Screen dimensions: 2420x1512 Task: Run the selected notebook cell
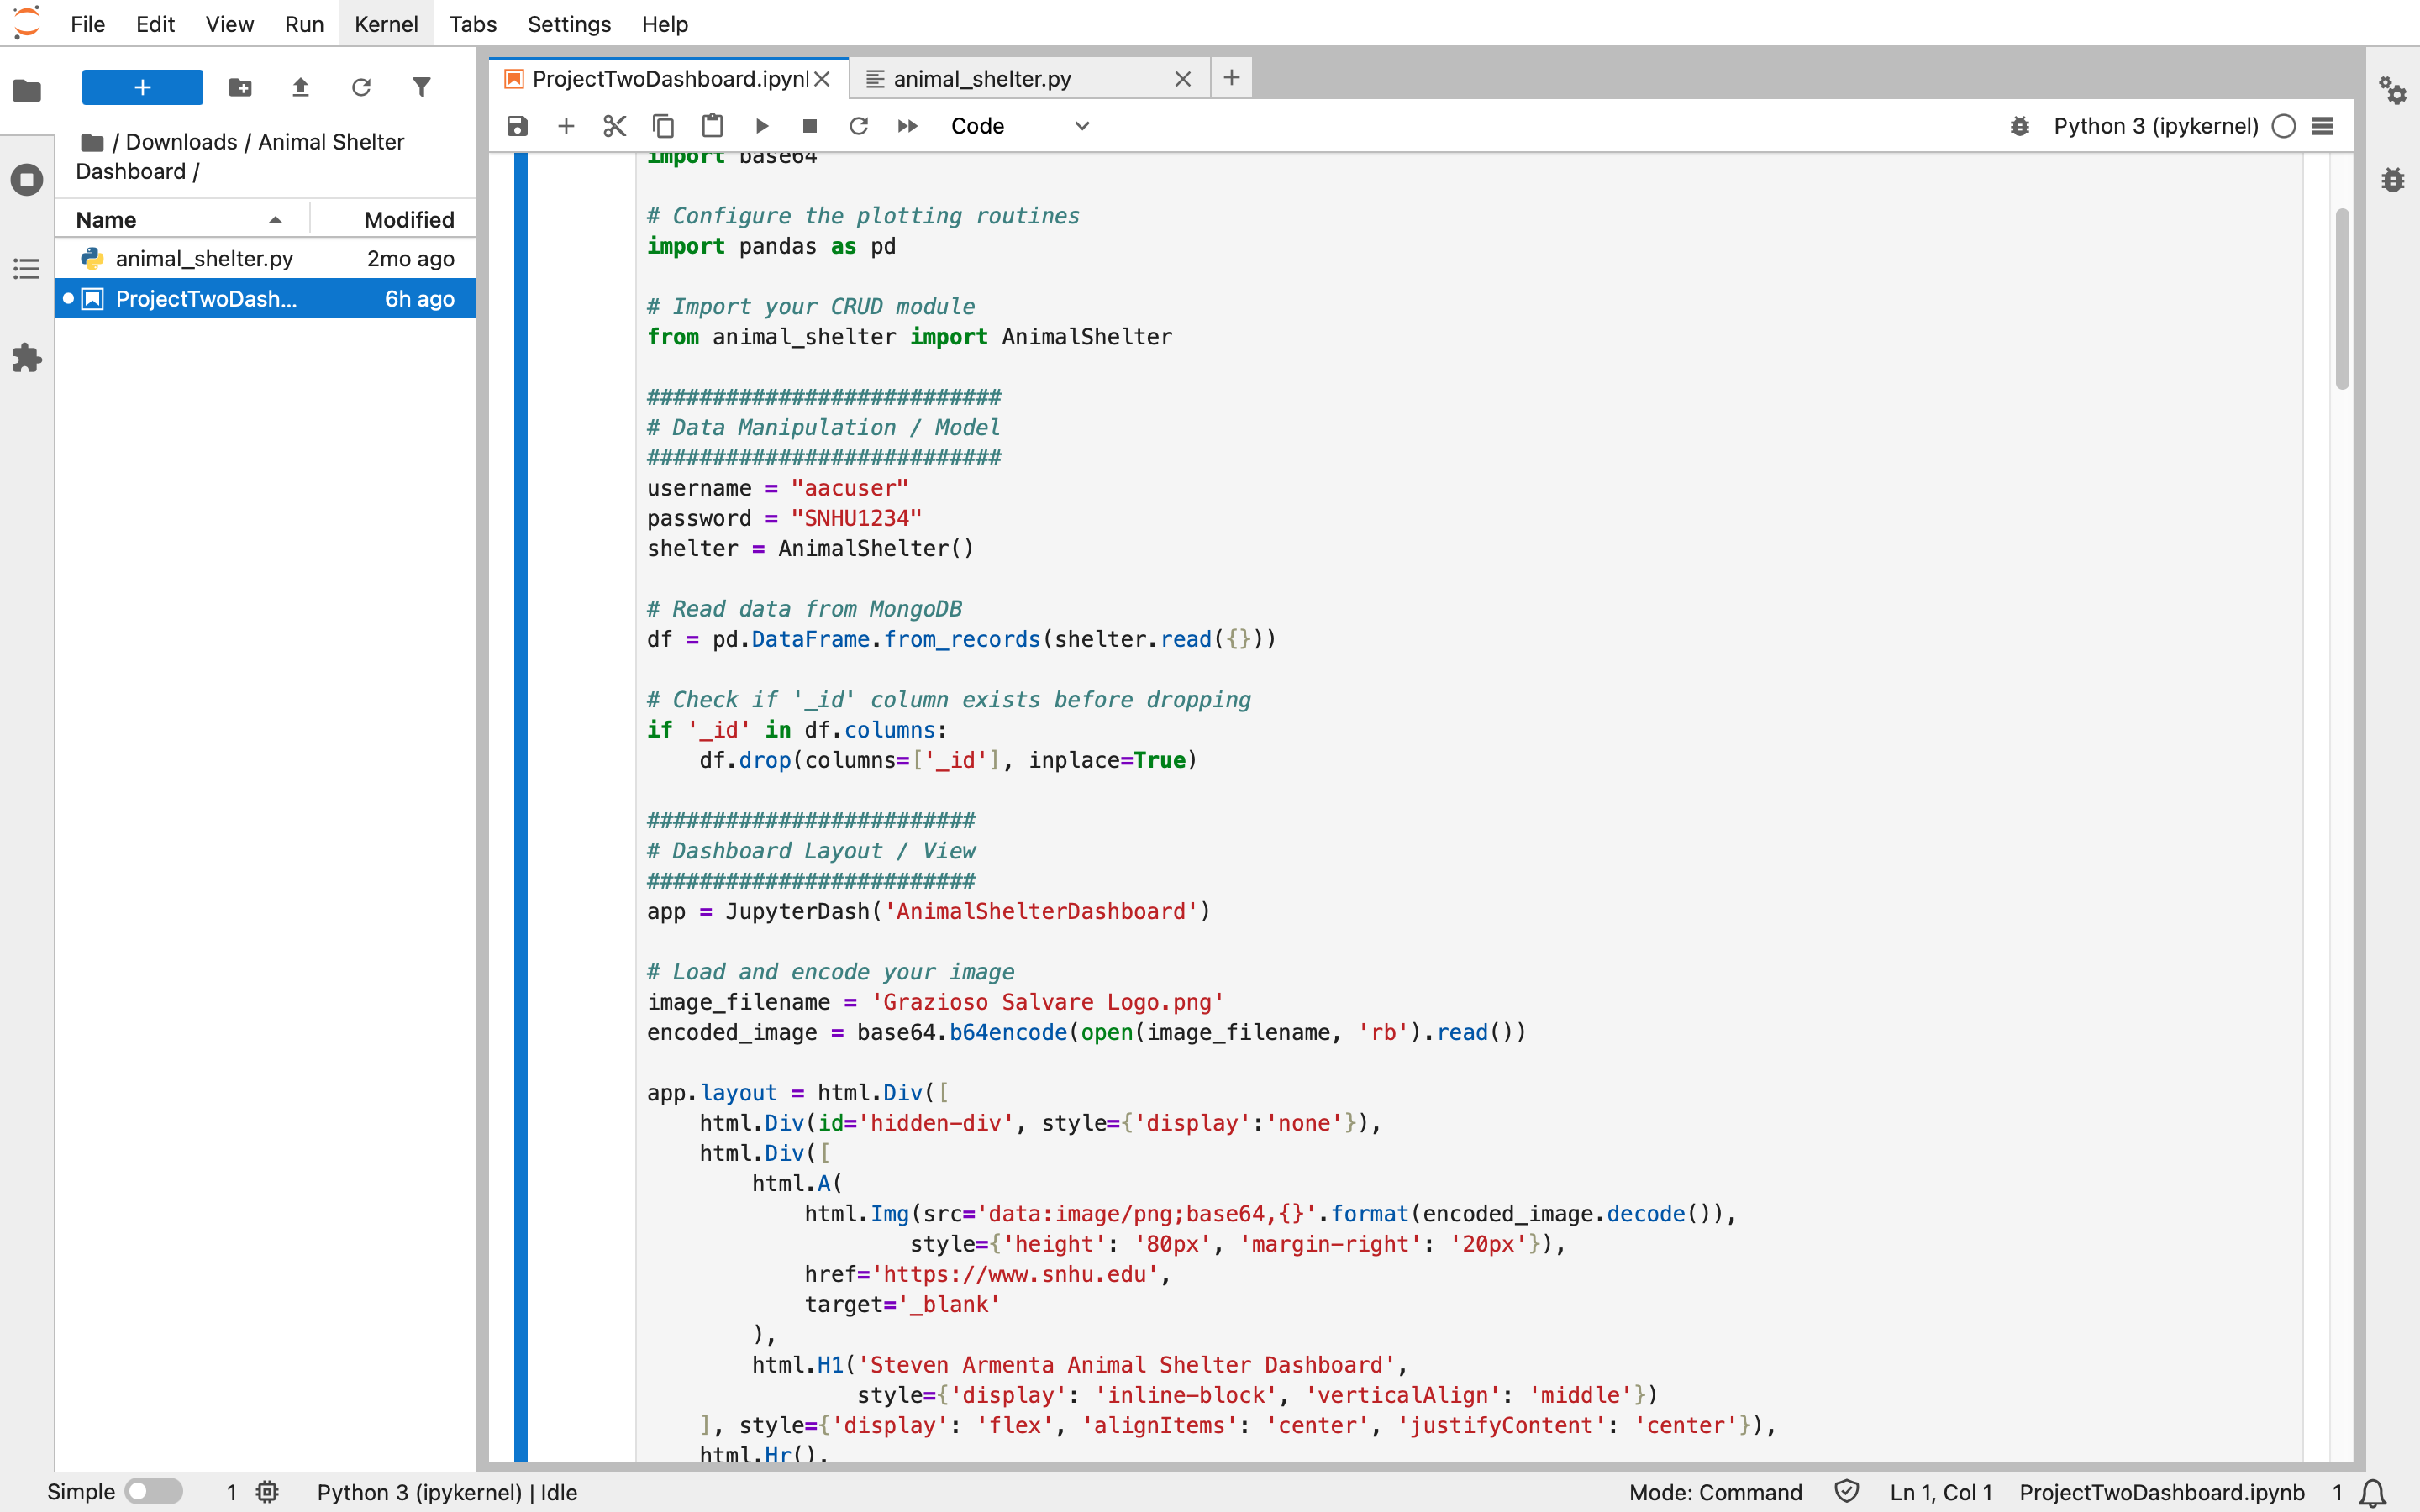(761, 126)
